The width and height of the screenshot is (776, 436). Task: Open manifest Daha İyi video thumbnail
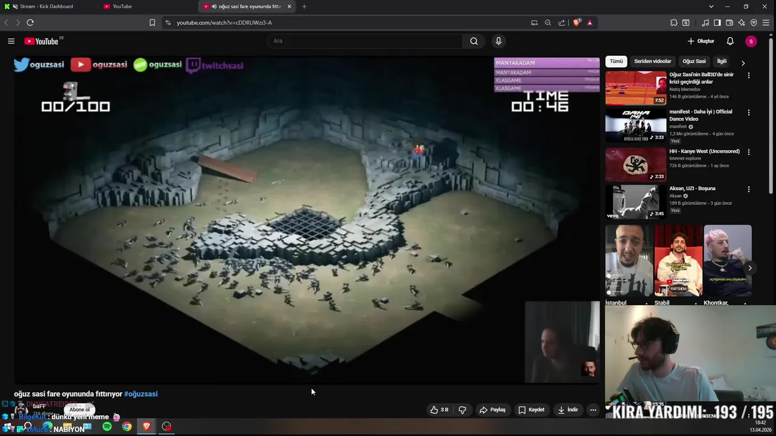(x=635, y=125)
